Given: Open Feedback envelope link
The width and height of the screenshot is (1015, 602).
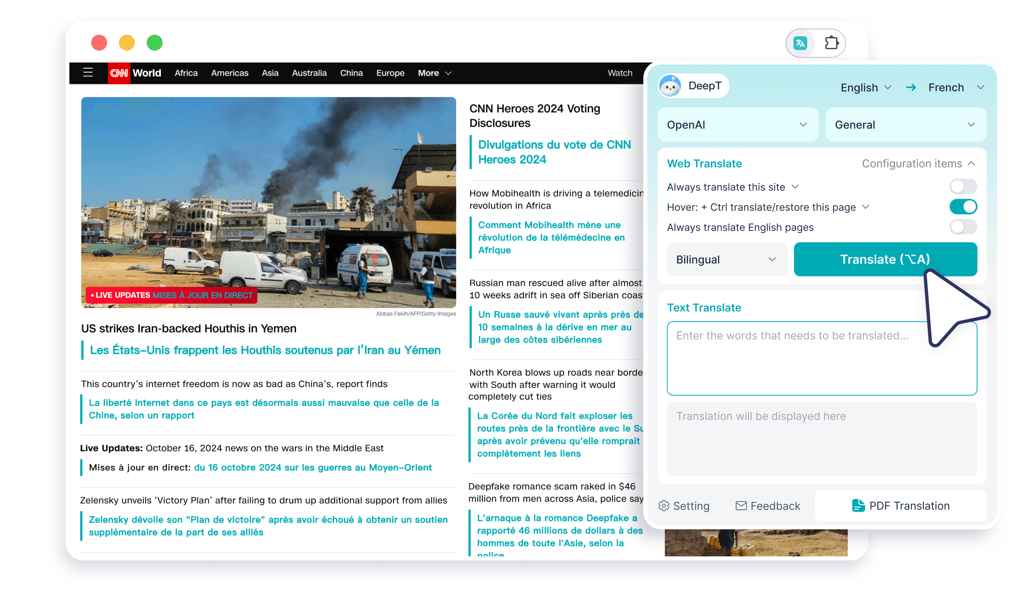Looking at the screenshot, I should pyautogui.click(x=768, y=506).
